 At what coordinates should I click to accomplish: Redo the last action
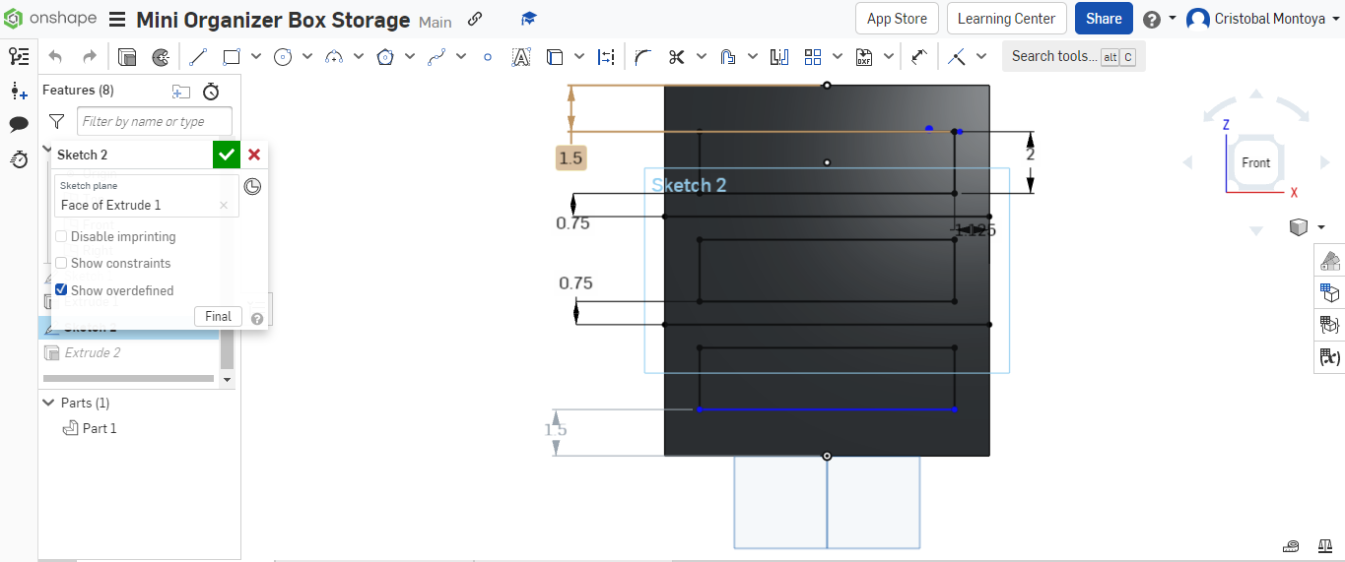point(90,57)
